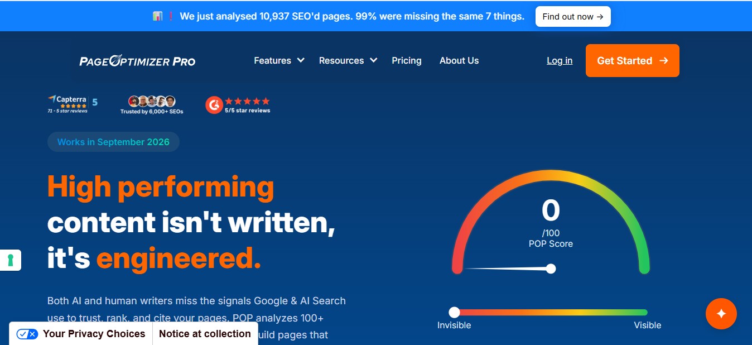
Task: Open Notice at collection link
Action: click(205, 334)
